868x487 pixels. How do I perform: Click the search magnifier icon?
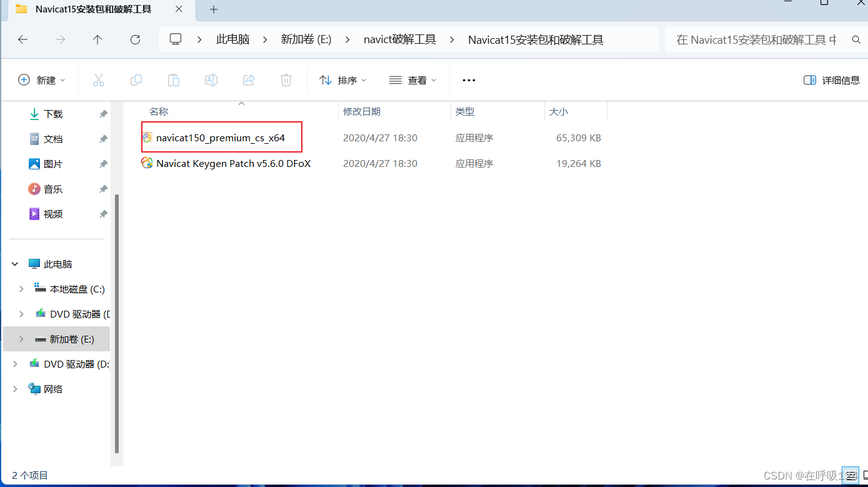pyautogui.click(x=856, y=40)
